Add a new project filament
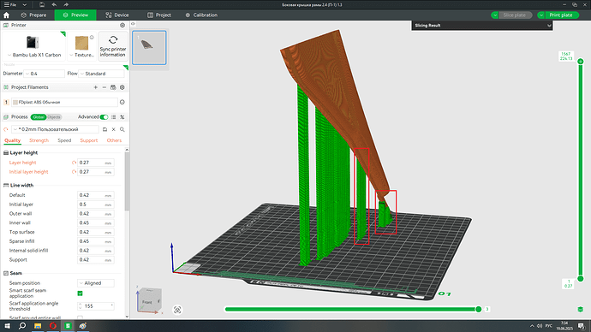 click(x=95, y=87)
